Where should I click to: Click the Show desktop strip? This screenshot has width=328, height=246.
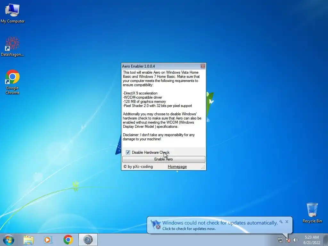(x=326, y=240)
